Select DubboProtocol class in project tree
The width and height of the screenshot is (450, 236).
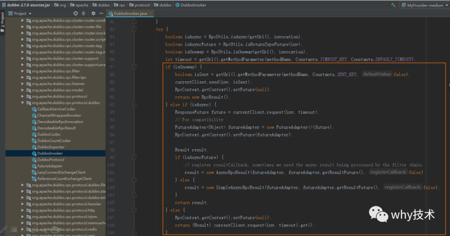pyautogui.click(x=50, y=159)
